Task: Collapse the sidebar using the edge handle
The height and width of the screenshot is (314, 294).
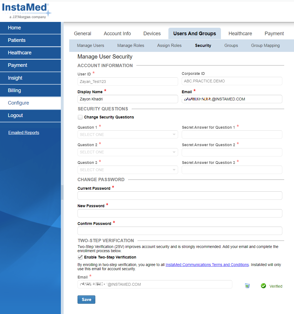Action: (x=62, y=193)
